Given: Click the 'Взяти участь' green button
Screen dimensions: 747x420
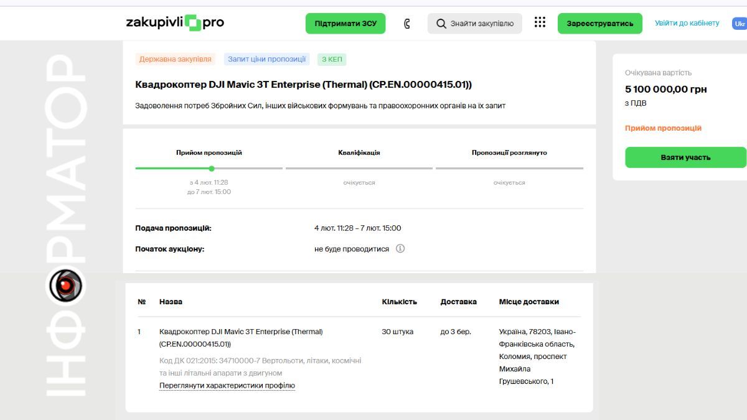Looking at the screenshot, I should 685,157.
